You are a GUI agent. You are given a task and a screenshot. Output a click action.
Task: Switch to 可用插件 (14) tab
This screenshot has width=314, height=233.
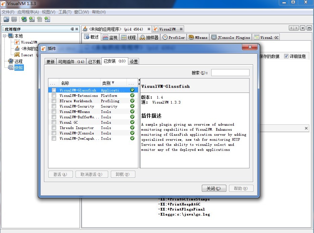(x=71, y=62)
